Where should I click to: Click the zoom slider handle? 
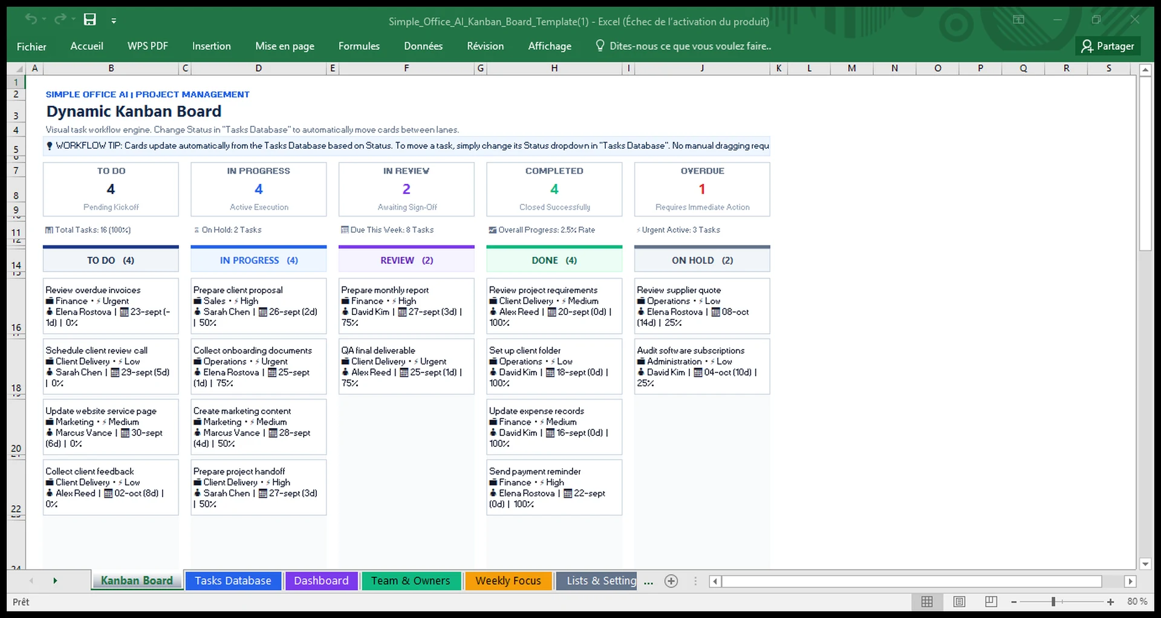click(1053, 602)
